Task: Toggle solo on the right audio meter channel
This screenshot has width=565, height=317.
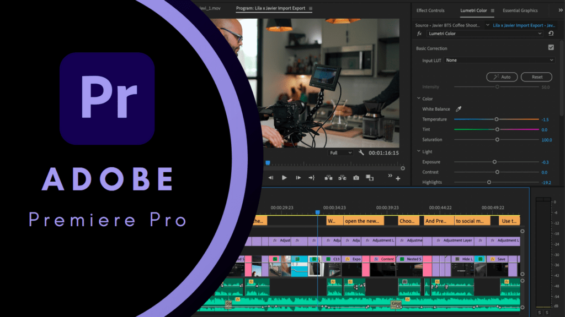Action: coord(546,313)
